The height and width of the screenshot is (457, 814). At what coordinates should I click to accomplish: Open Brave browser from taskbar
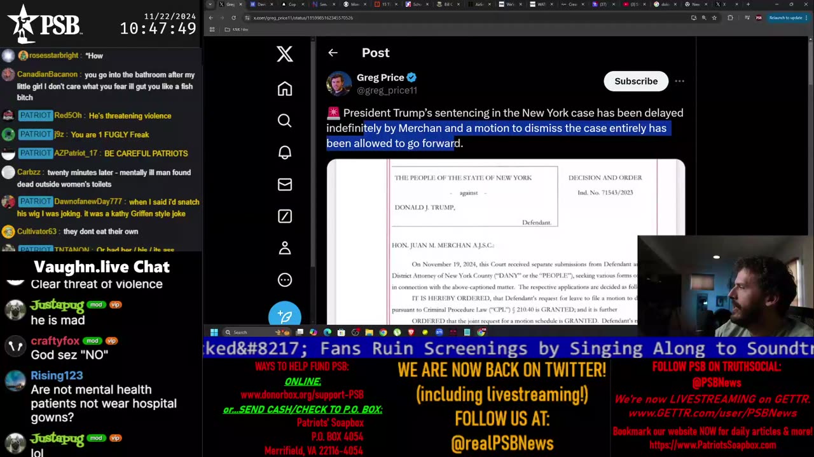tap(411, 332)
